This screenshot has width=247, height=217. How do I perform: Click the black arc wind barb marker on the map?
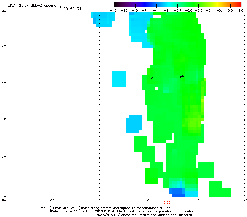tap(182, 76)
